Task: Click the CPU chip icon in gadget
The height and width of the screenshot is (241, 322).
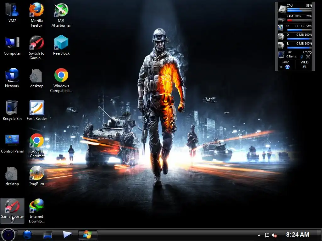Action: point(282,8)
